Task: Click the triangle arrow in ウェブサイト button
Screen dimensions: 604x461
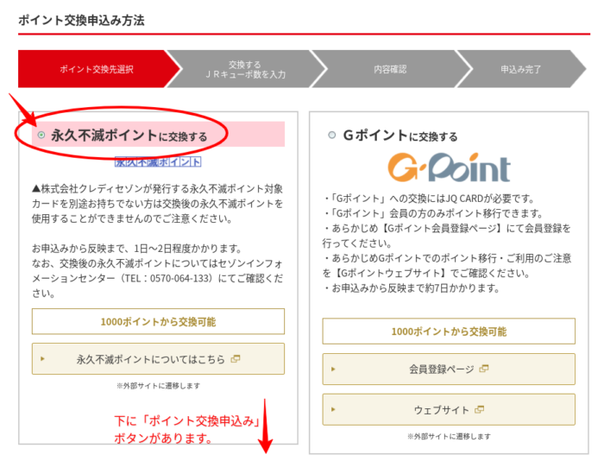Action: (x=333, y=409)
